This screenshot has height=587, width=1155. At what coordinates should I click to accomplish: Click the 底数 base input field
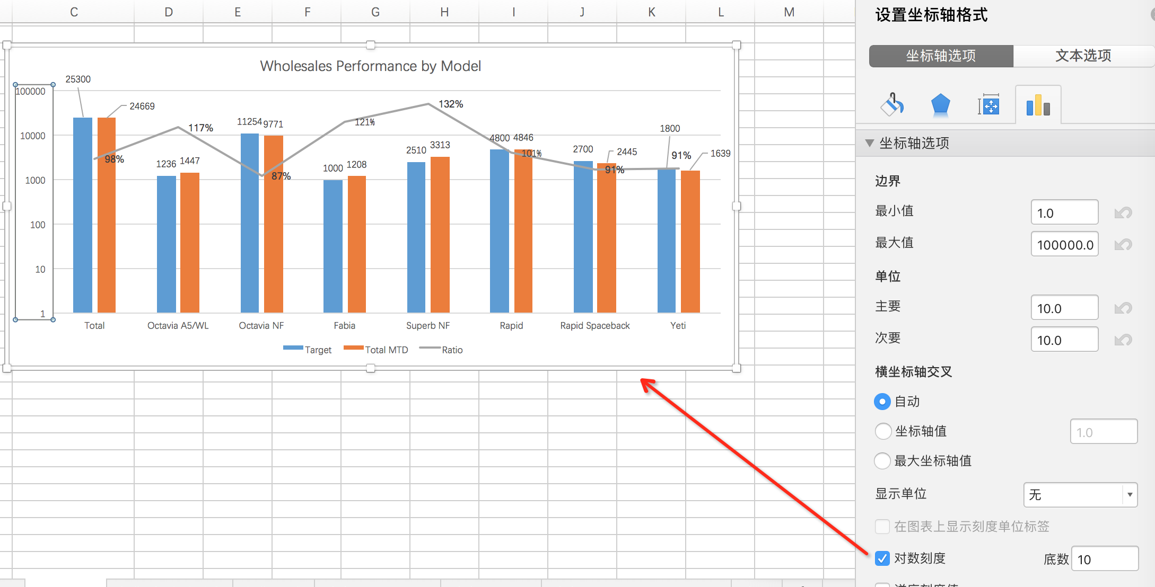coord(1104,559)
